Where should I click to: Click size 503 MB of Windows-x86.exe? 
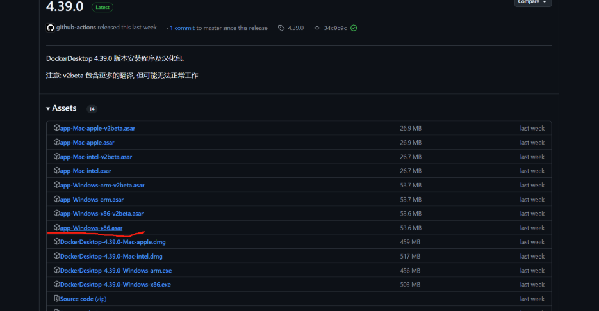pyautogui.click(x=410, y=285)
